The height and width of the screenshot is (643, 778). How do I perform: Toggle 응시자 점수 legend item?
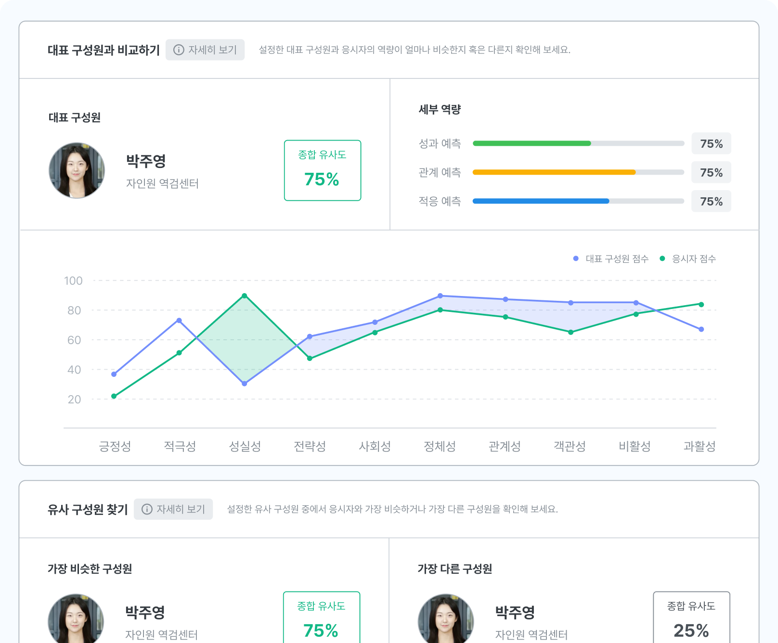coord(688,259)
